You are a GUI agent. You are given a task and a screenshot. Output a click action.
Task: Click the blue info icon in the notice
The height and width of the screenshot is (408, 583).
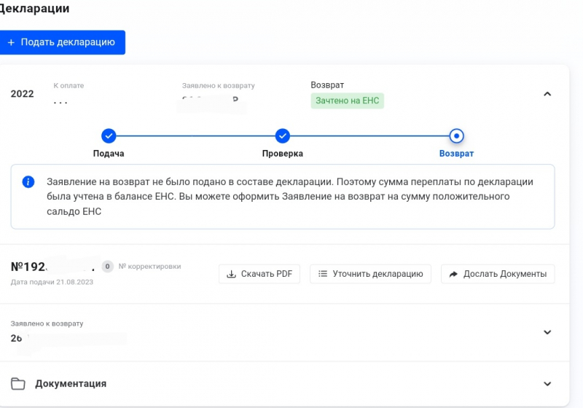point(28,181)
